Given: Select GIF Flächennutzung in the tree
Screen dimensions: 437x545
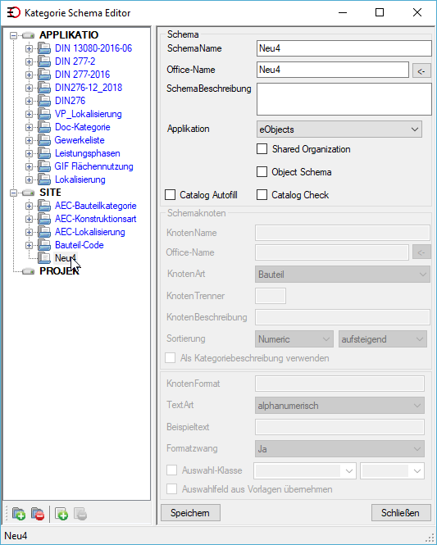Looking at the screenshot, I should click(x=93, y=166).
